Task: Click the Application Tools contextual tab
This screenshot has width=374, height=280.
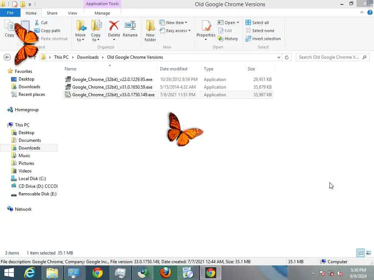Action: point(102,4)
